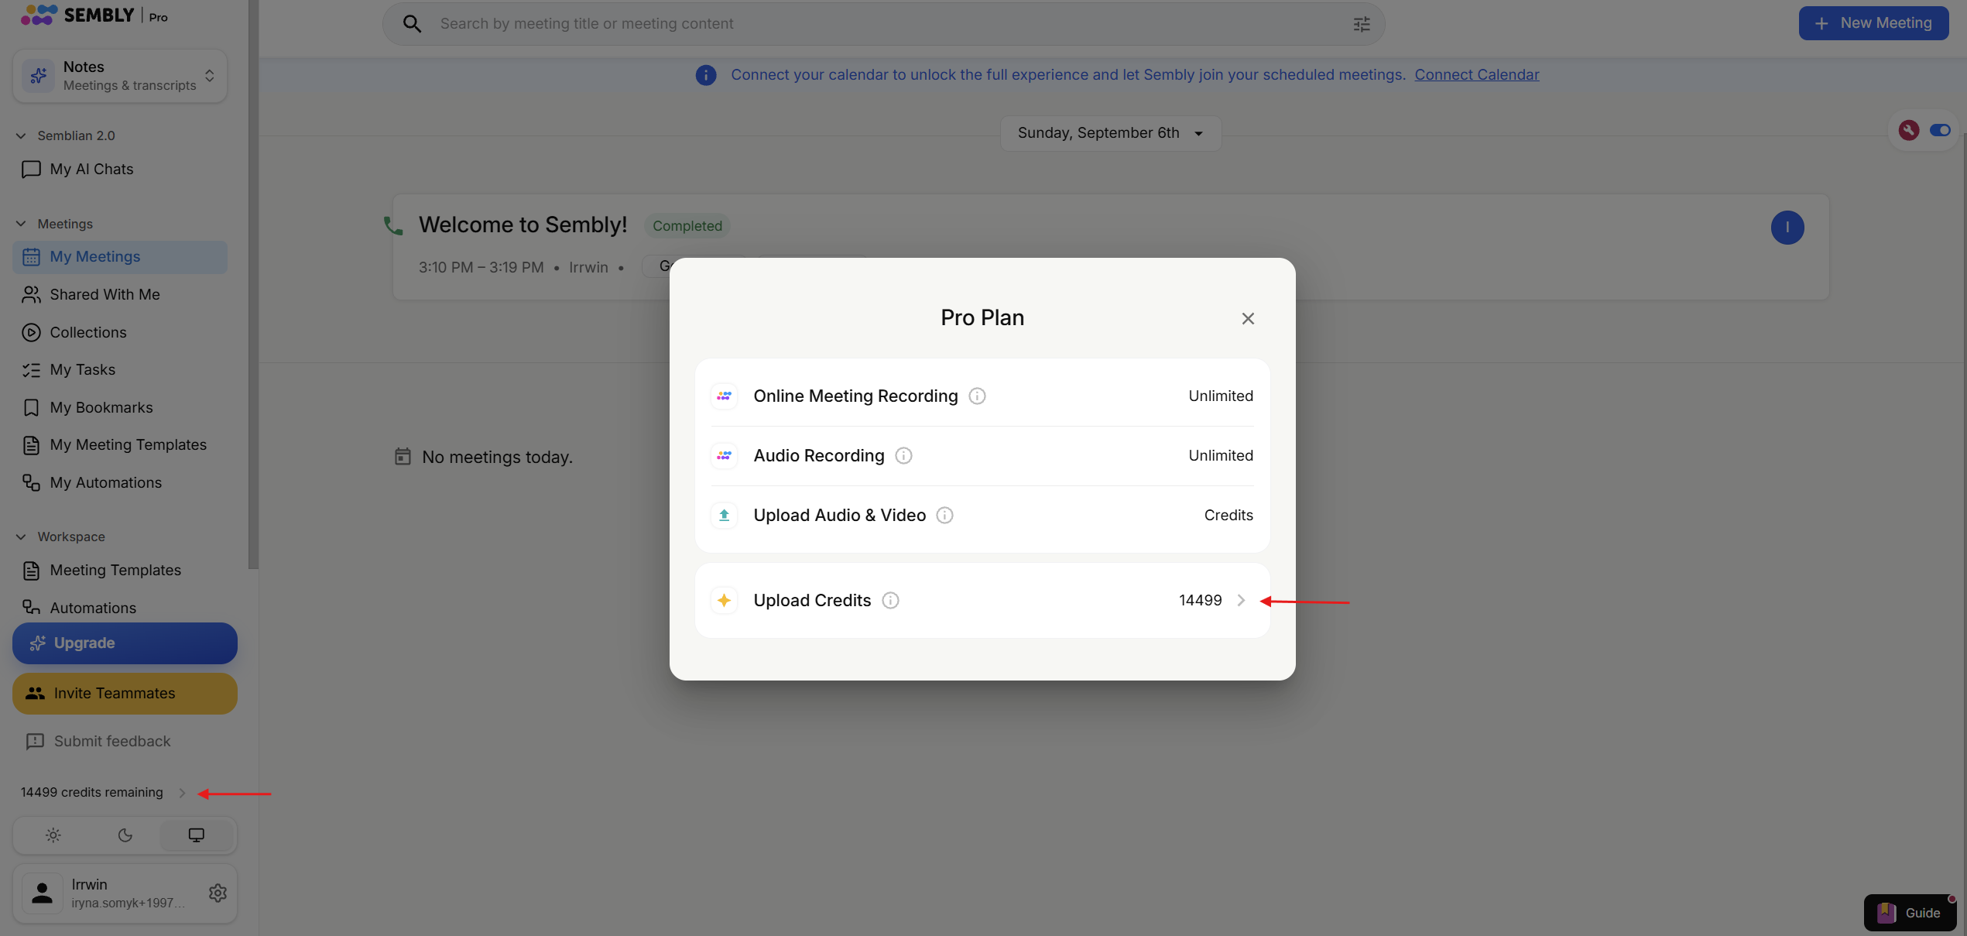The height and width of the screenshot is (936, 1967).
Task: Open the Notes workspace switcher
Action: point(120,76)
